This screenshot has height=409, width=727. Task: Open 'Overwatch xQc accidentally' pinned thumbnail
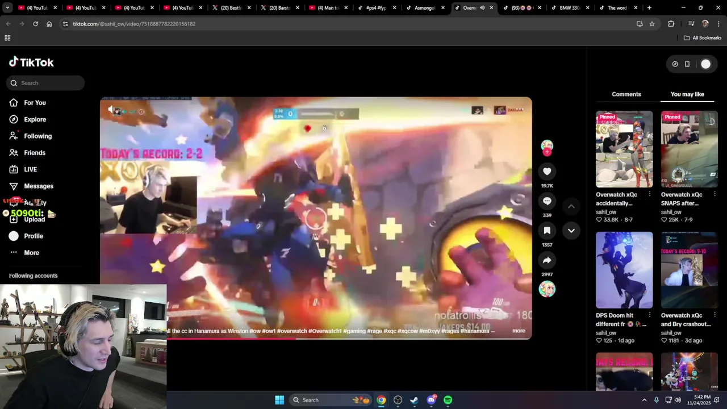click(624, 149)
